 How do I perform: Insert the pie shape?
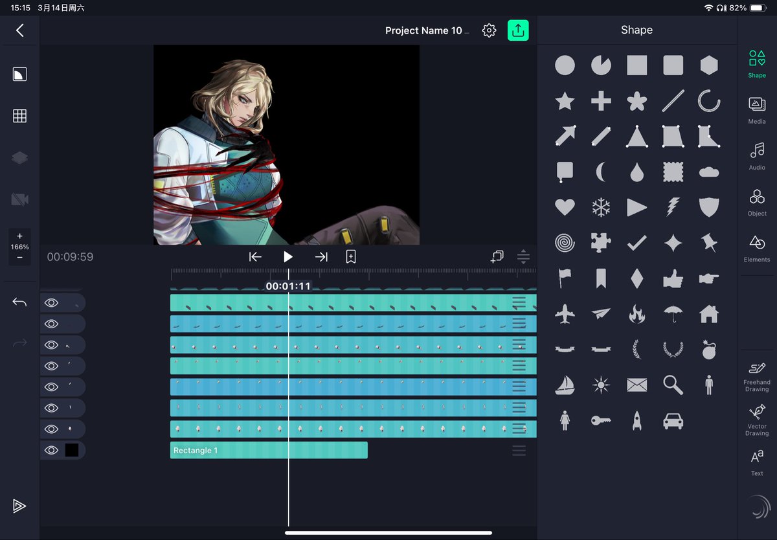[601, 65]
